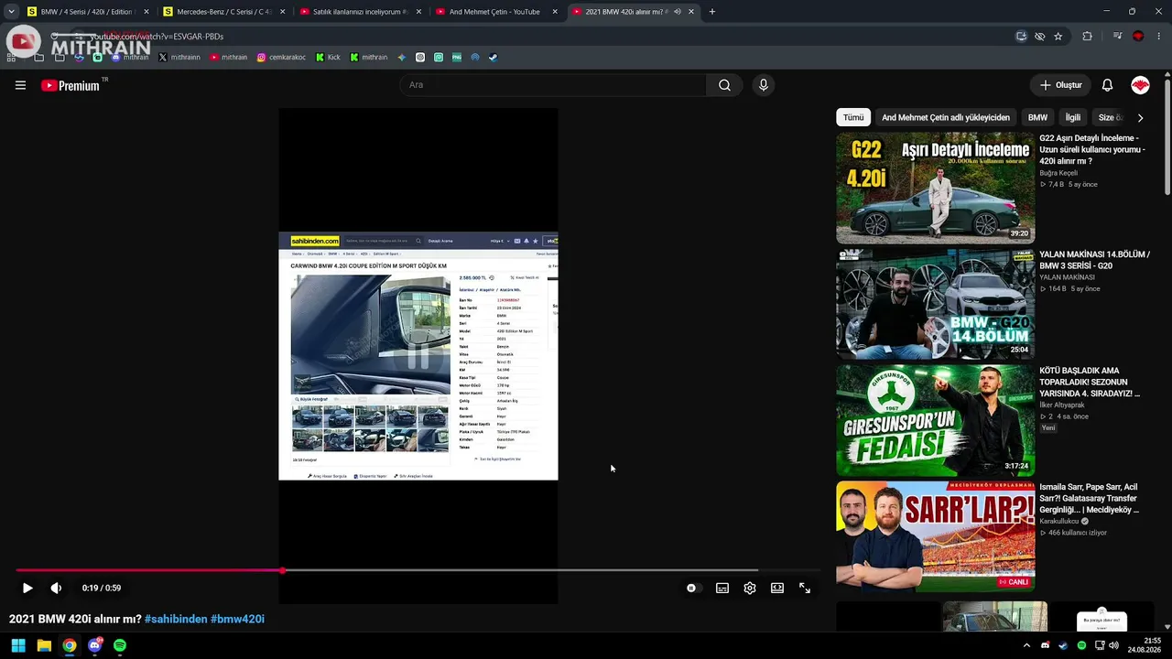Enter fullscreen with the player's expand icon
Viewport: 1172px width, 659px height.
click(x=805, y=588)
